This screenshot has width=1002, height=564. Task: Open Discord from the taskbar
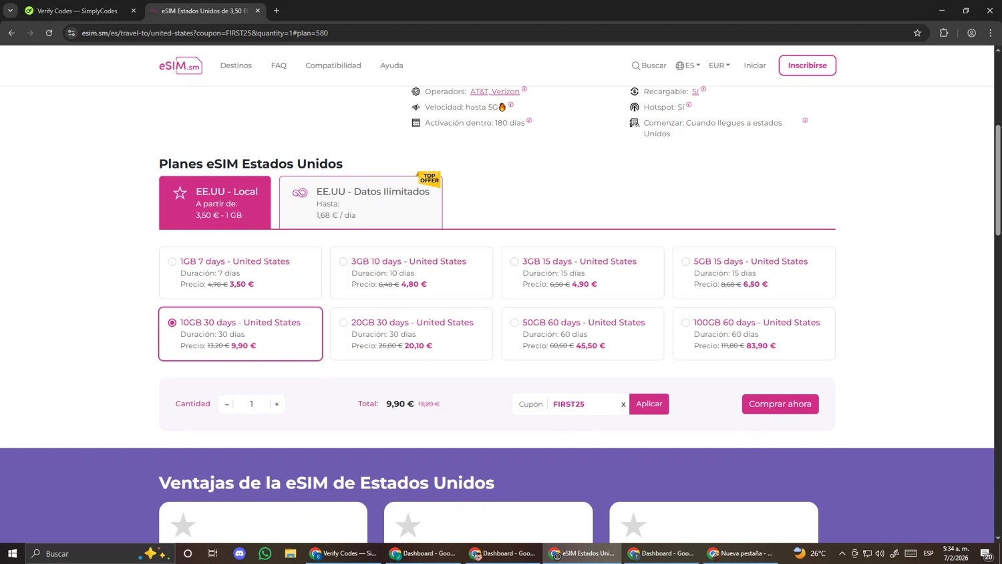coord(239,553)
